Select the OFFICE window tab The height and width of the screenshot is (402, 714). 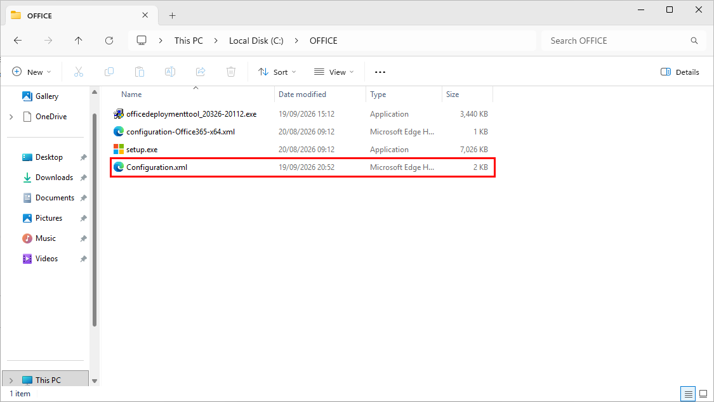click(x=82, y=15)
